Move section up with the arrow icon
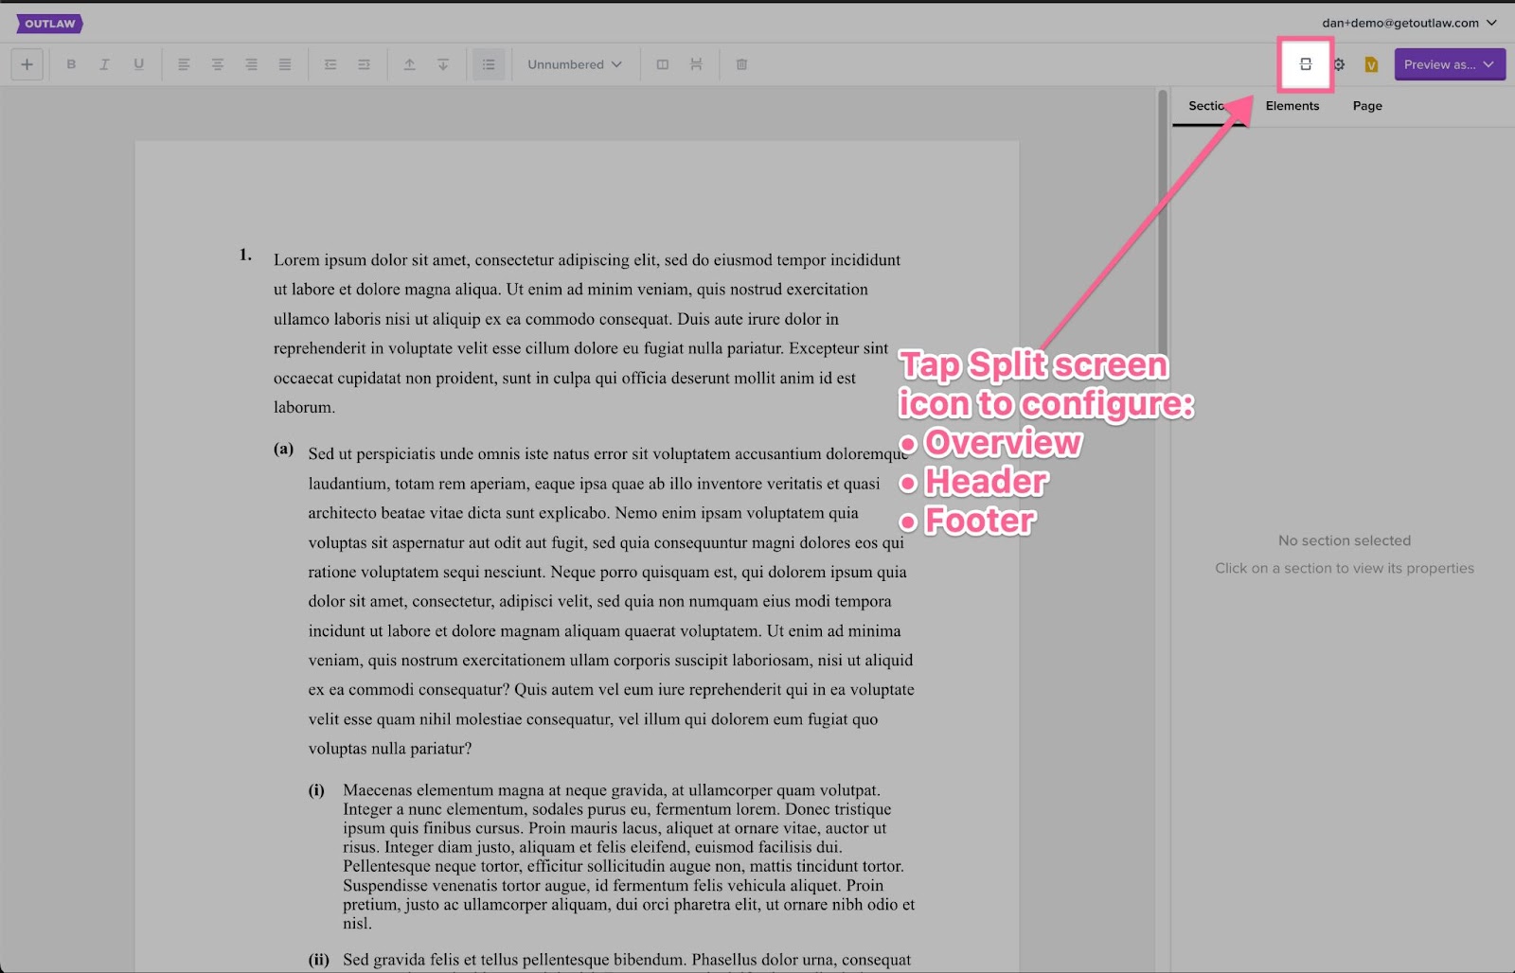The height and width of the screenshot is (973, 1515). [x=409, y=64]
